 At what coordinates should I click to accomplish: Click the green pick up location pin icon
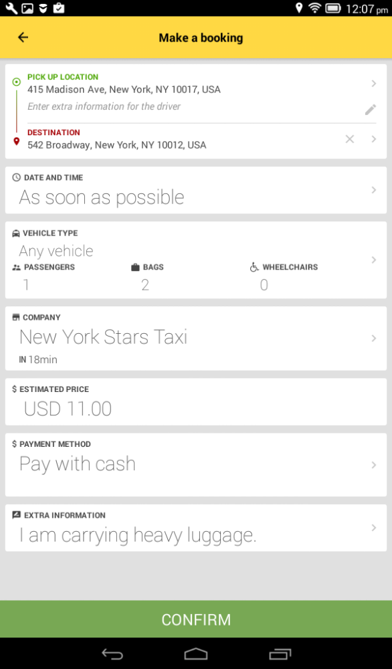[x=15, y=83]
